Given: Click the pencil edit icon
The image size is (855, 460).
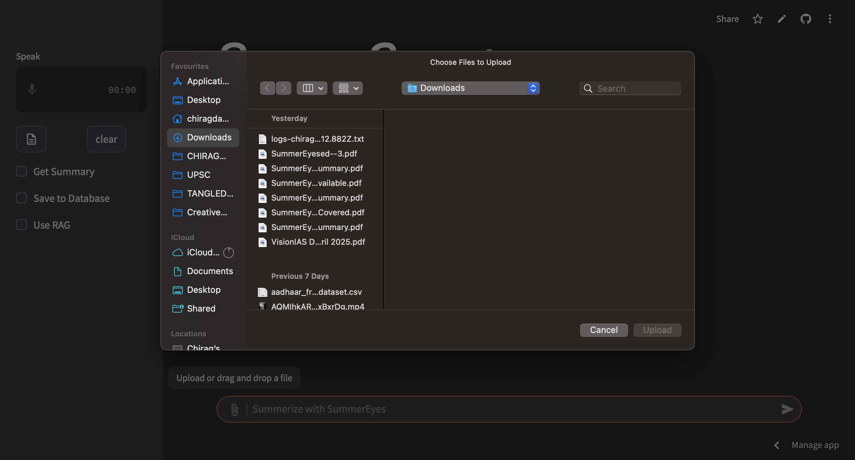Looking at the screenshot, I should [781, 19].
